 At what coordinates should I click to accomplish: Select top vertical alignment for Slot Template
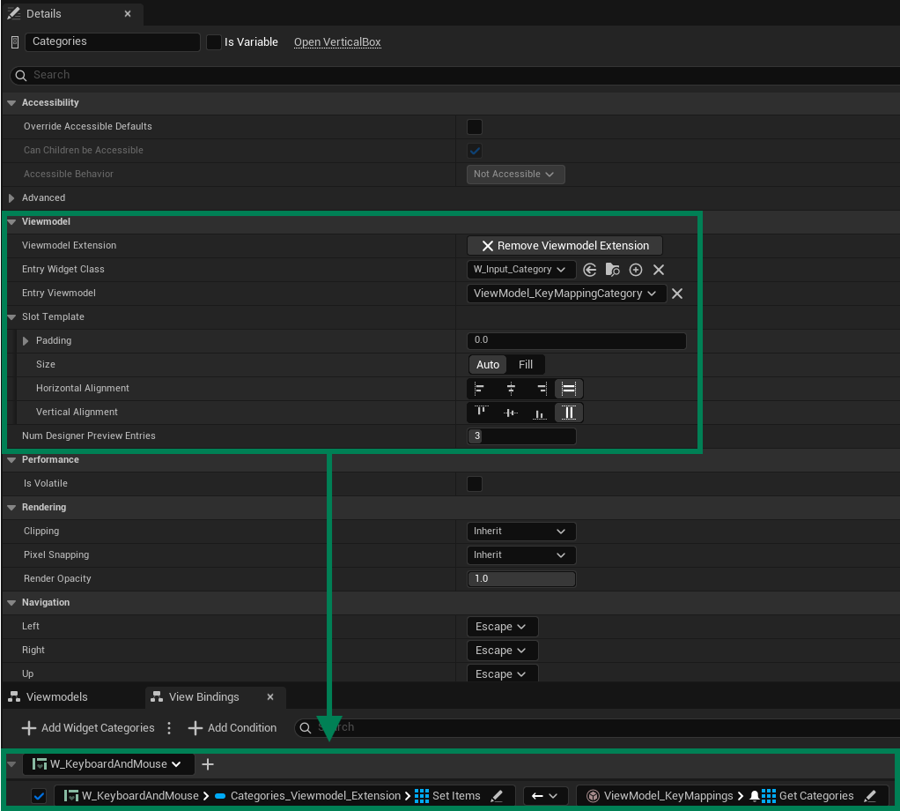480,412
